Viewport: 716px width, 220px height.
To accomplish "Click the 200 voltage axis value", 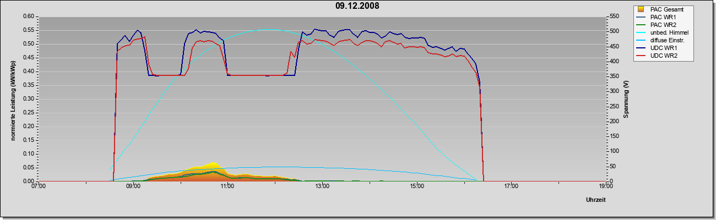I will 614,122.
